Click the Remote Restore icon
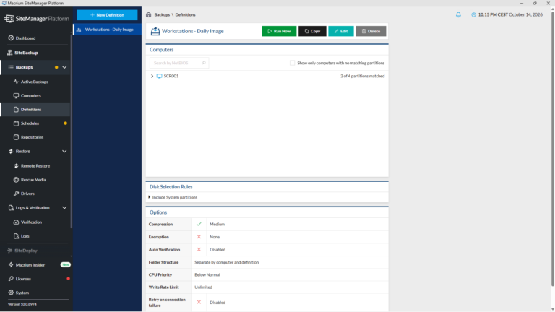The width and height of the screenshot is (555, 312). (x=16, y=166)
